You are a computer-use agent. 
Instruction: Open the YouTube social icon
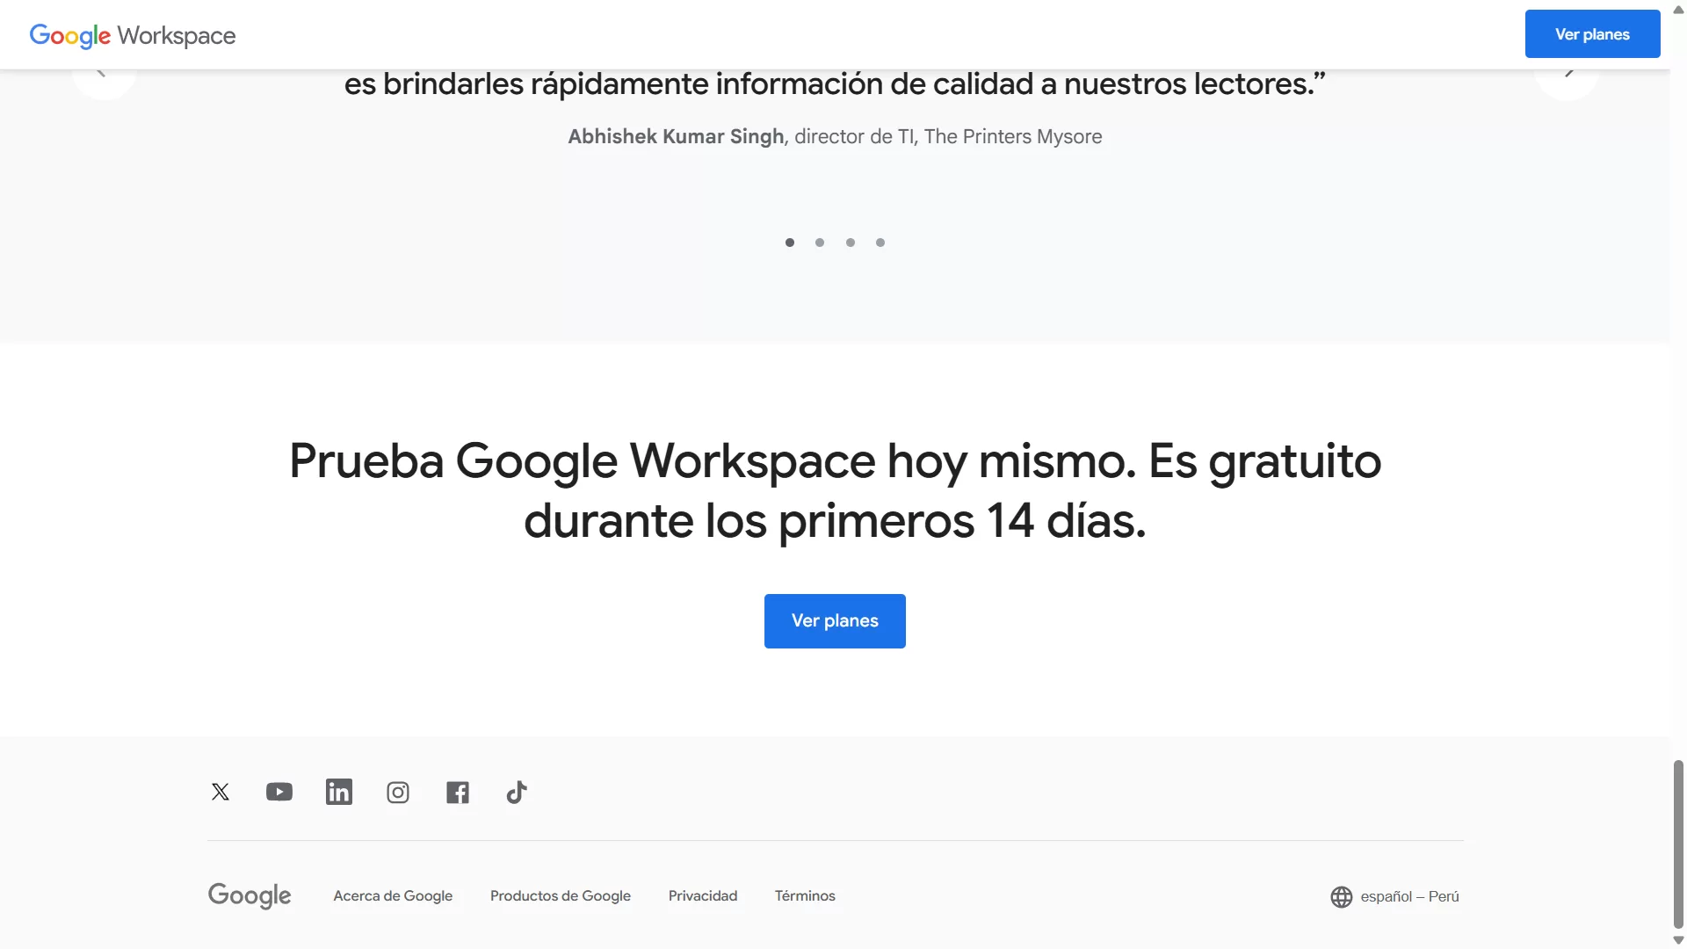tap(279, 792)
